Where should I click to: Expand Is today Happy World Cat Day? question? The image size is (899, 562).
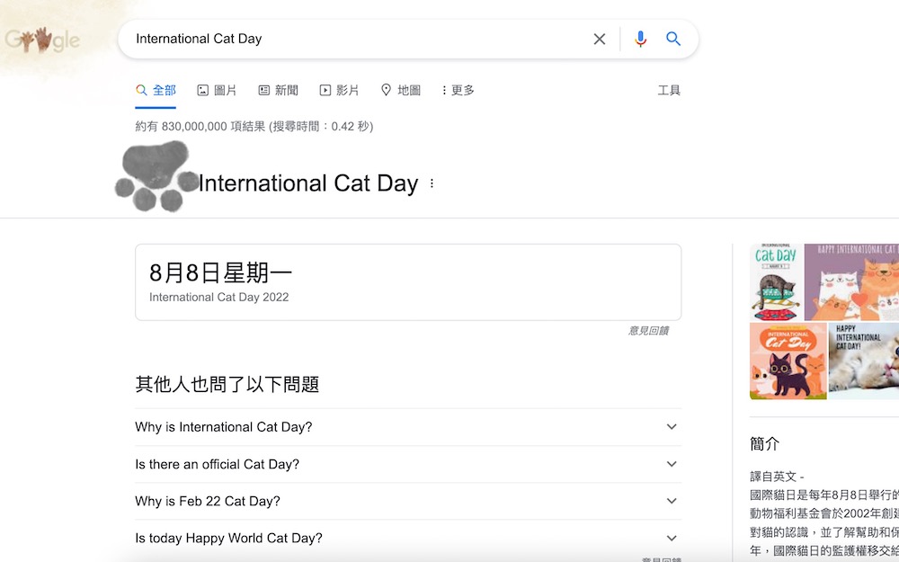tap(408, 538)
